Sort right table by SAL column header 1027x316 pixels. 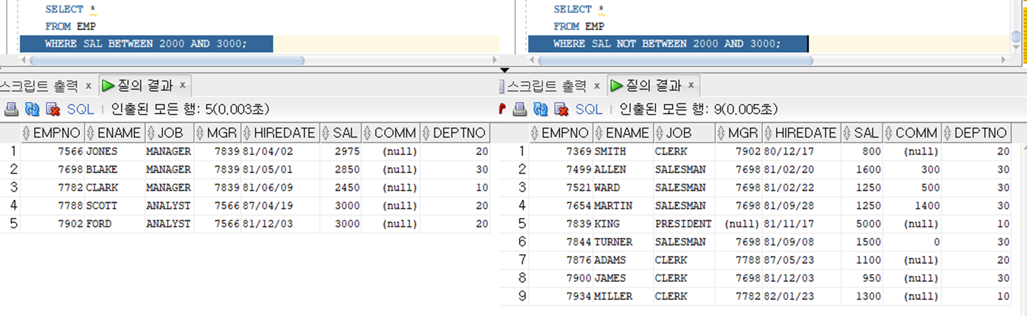pos(862,133)
